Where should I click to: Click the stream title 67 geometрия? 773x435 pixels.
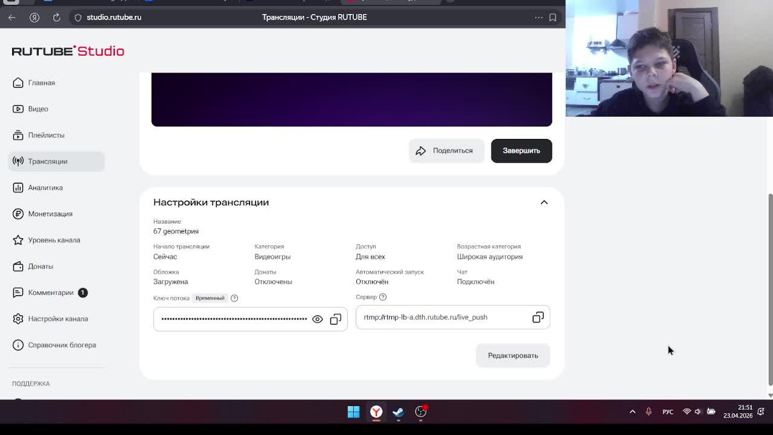[x=176, y=231]
